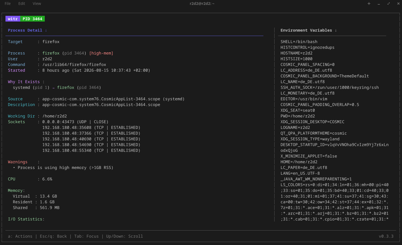Select firefox (pid 3464) in process chain
This screenshot has height=245, width=402.
79,87
